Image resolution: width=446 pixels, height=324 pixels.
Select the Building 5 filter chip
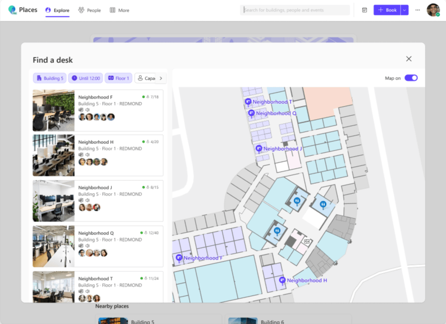50,78
